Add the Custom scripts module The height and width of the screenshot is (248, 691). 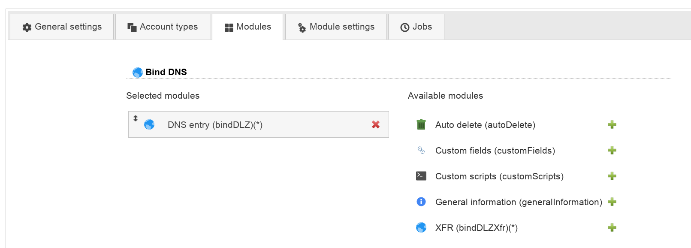pyautogui.click(x=612, y=176)
